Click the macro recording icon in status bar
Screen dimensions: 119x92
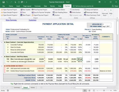pos(8,90)
